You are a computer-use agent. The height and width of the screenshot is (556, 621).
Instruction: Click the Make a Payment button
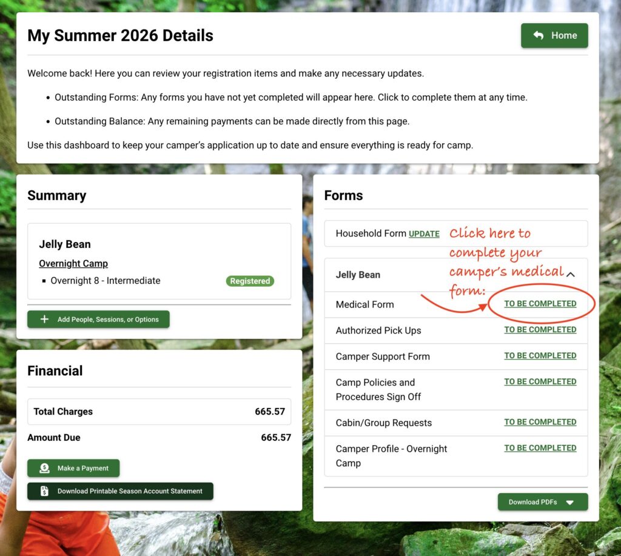coord(73,468)
